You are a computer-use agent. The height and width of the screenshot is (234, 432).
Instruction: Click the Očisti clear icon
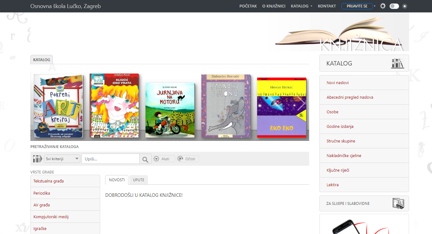point(180,159)
